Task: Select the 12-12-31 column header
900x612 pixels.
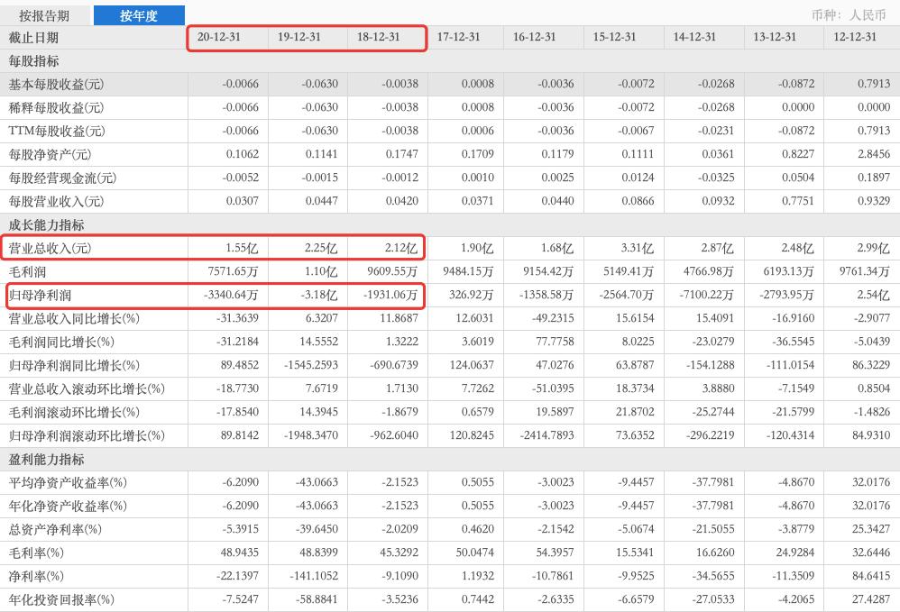Action: (854, 37)
